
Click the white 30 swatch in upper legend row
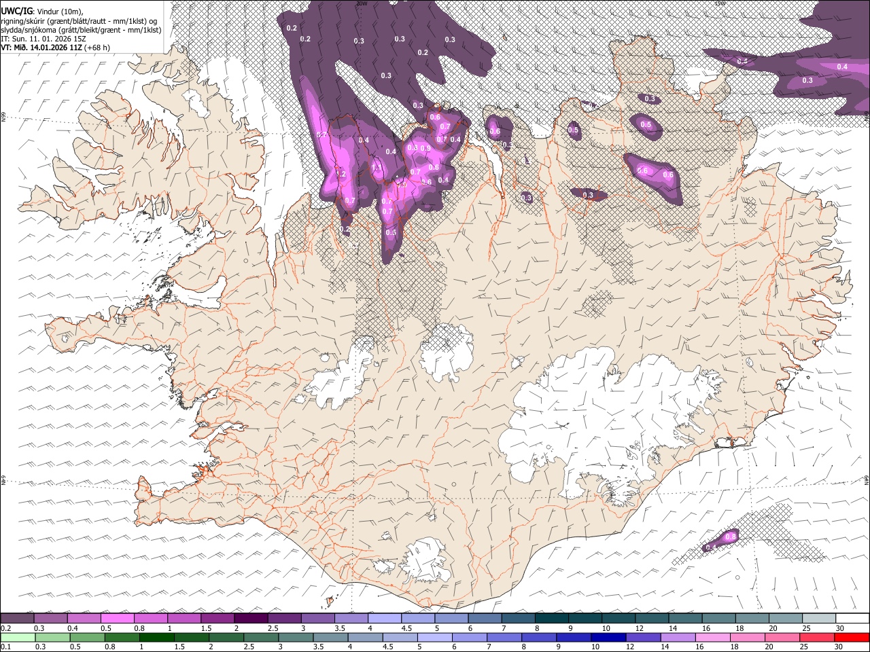tap(853, 618)
